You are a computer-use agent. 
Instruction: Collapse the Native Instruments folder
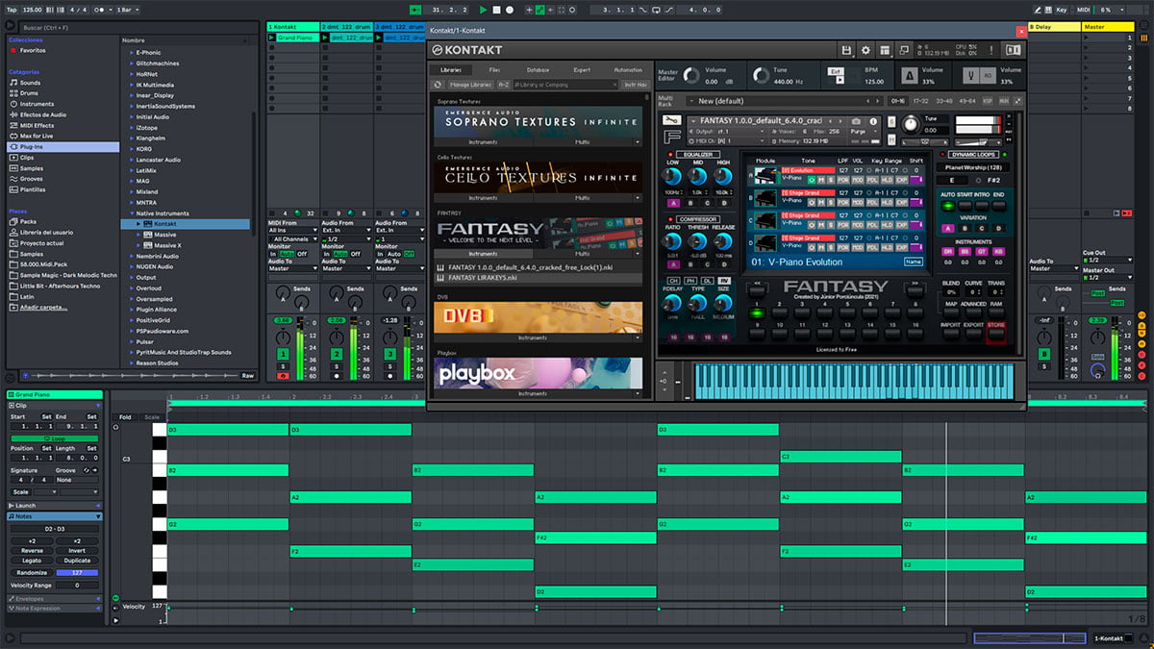click(132, 212)
